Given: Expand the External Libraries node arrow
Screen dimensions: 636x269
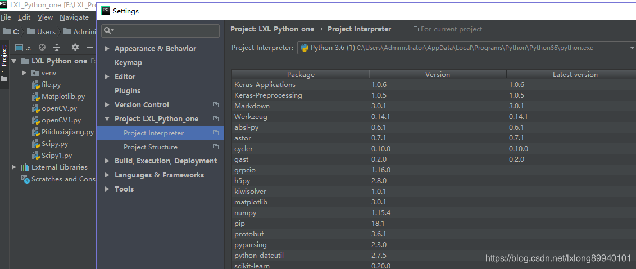Looking at the screenshot, I should [x=14, y=167].
